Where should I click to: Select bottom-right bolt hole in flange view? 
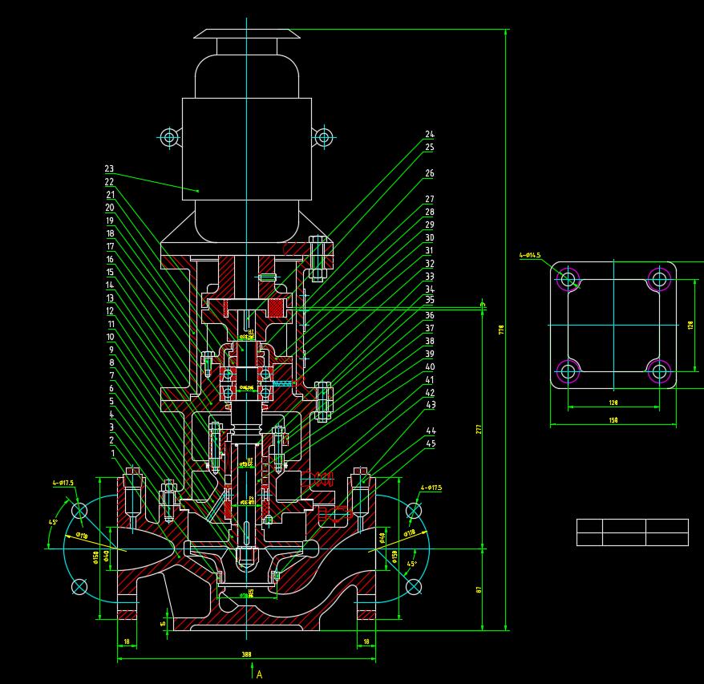point(659,371)
